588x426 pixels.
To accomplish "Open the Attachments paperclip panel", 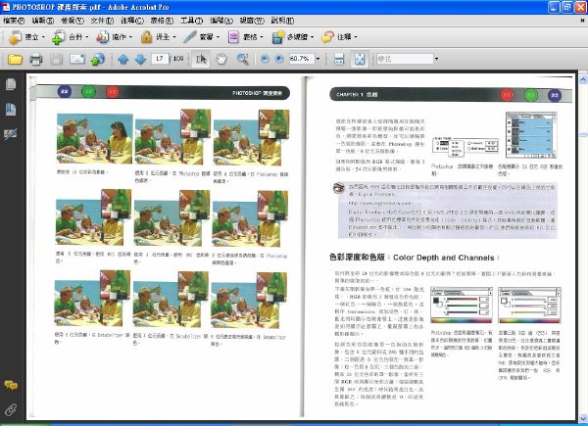I will (11, 409).
